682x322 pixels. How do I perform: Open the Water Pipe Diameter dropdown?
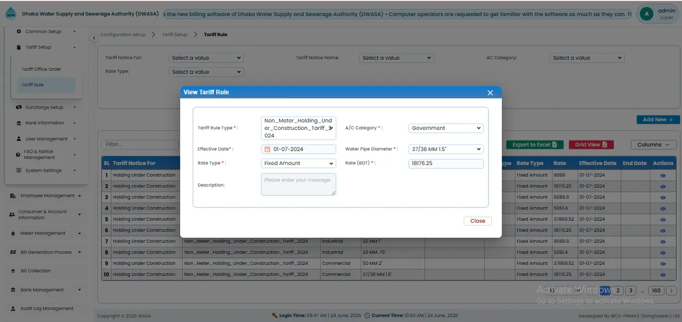click(x=446, y=150)
